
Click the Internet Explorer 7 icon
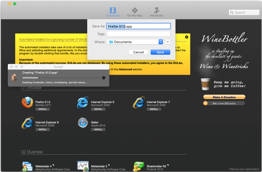(139, 102)
